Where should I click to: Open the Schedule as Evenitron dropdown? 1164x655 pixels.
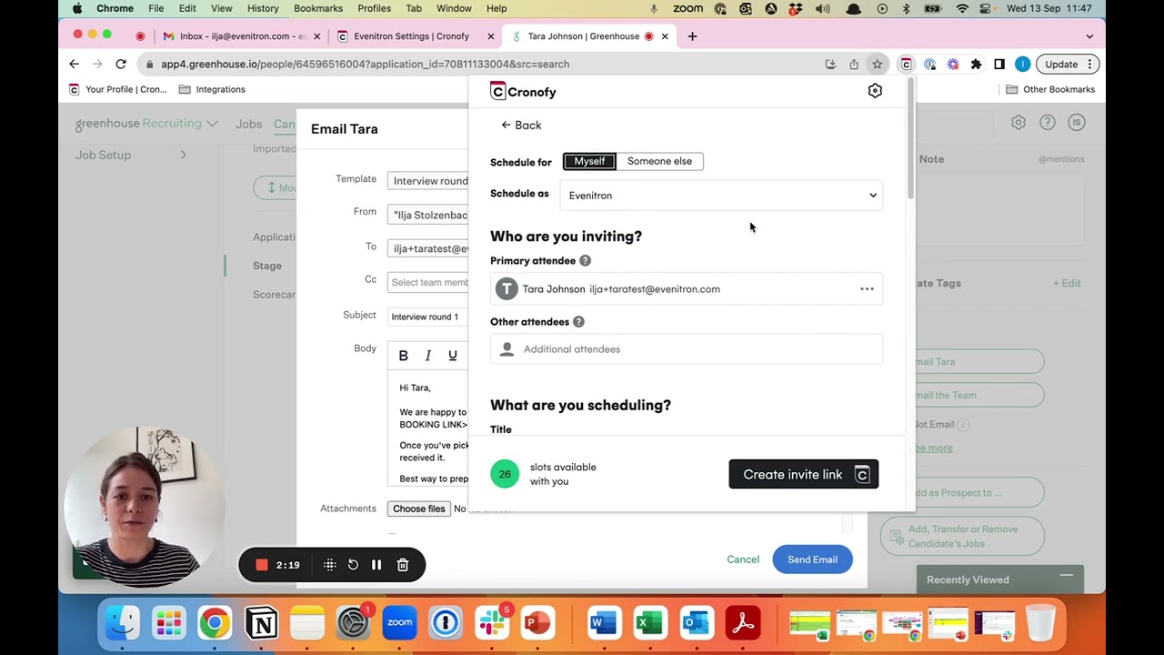click(x=721, y=196)
